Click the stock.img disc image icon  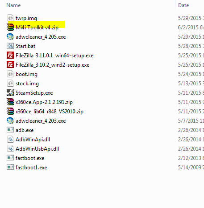[10, 83]
